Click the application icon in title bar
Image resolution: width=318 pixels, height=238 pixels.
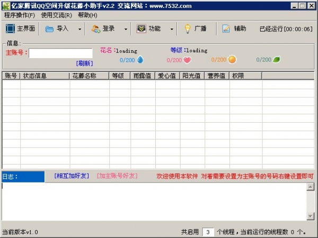6,6
